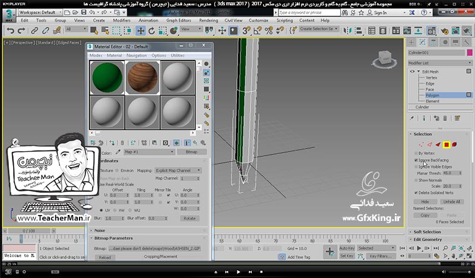
Task: Select the green material sample sphere
Action: (x=107, y=78)
